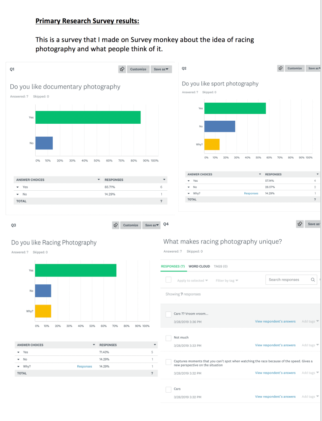Click the export icon above the Q3 chart
The width and height of the screenshot is (322, 421).
[x=115, y=225]
